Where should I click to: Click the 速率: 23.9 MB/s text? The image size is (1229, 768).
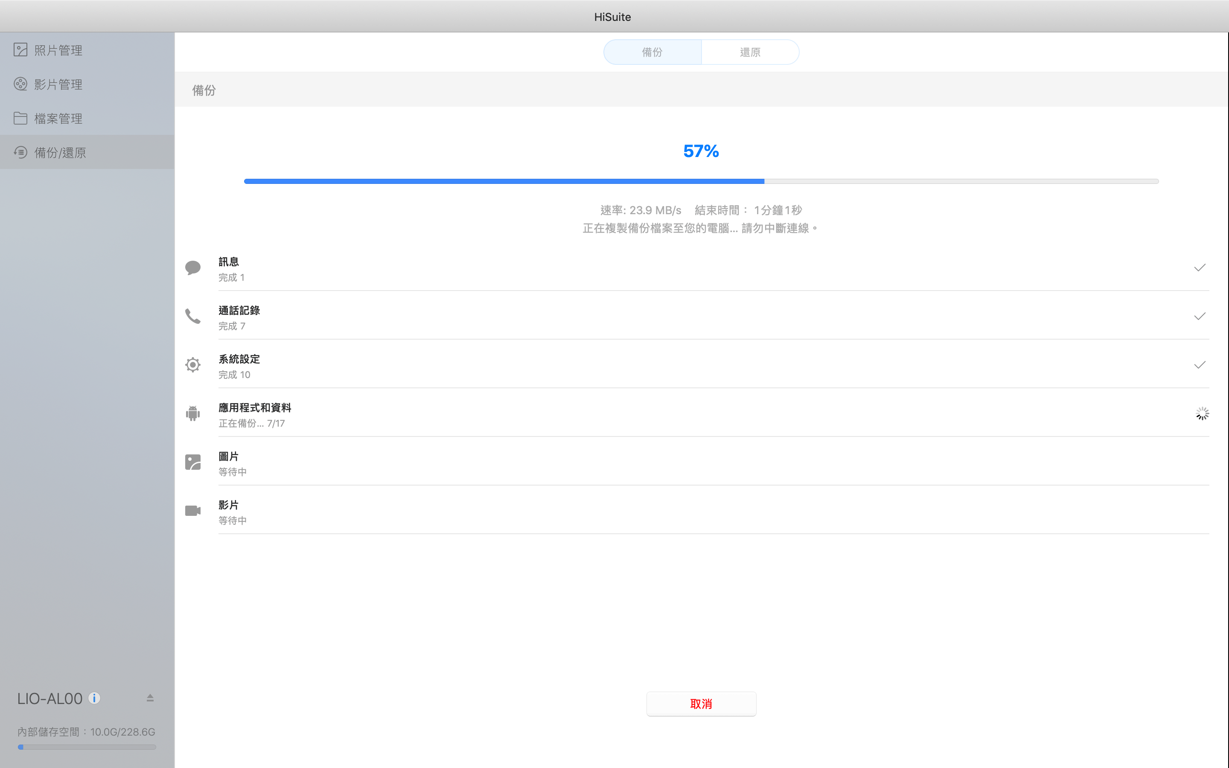(641, 210)
